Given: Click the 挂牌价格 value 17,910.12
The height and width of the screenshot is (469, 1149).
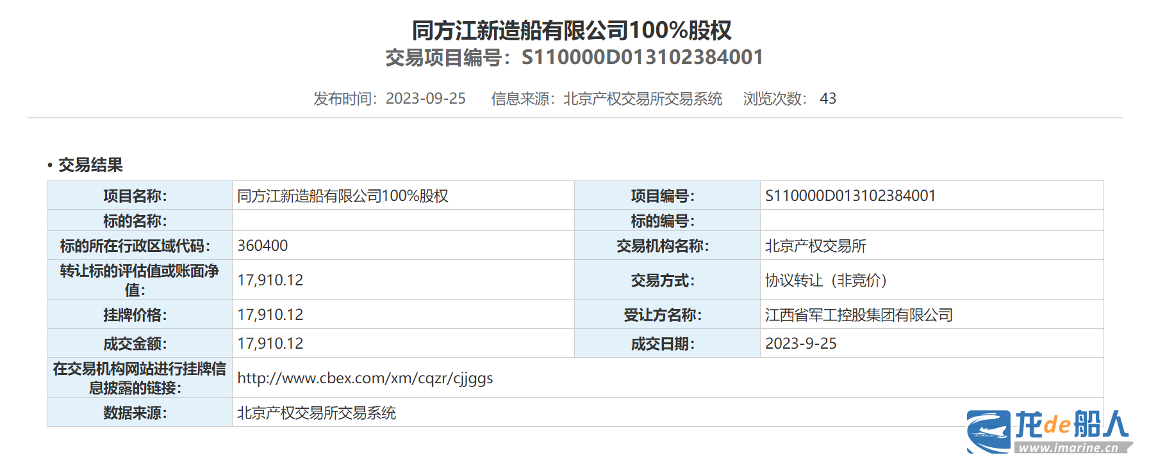Looking at the screenshot, I should [270, 315].
